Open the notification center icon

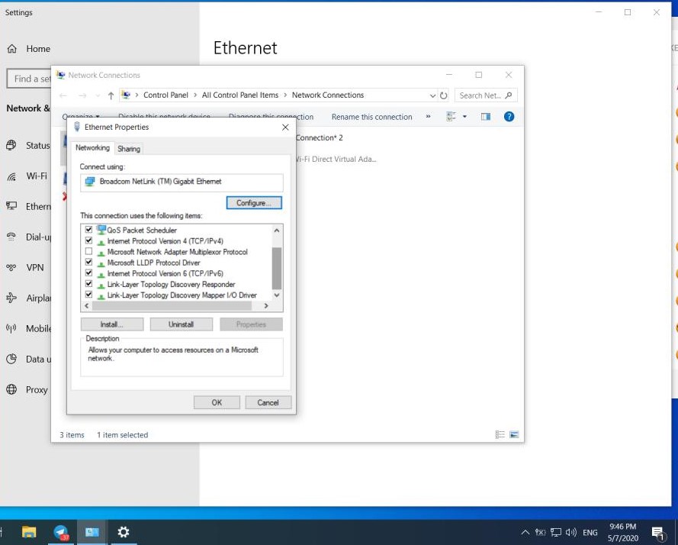pyautogui.click(x=657, y=533)
